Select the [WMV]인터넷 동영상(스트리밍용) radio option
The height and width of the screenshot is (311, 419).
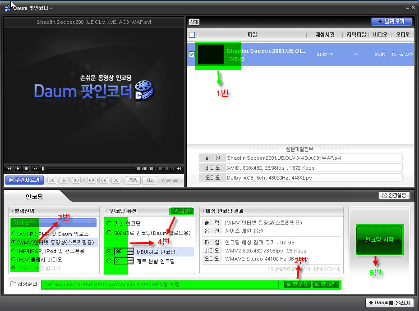14,242
